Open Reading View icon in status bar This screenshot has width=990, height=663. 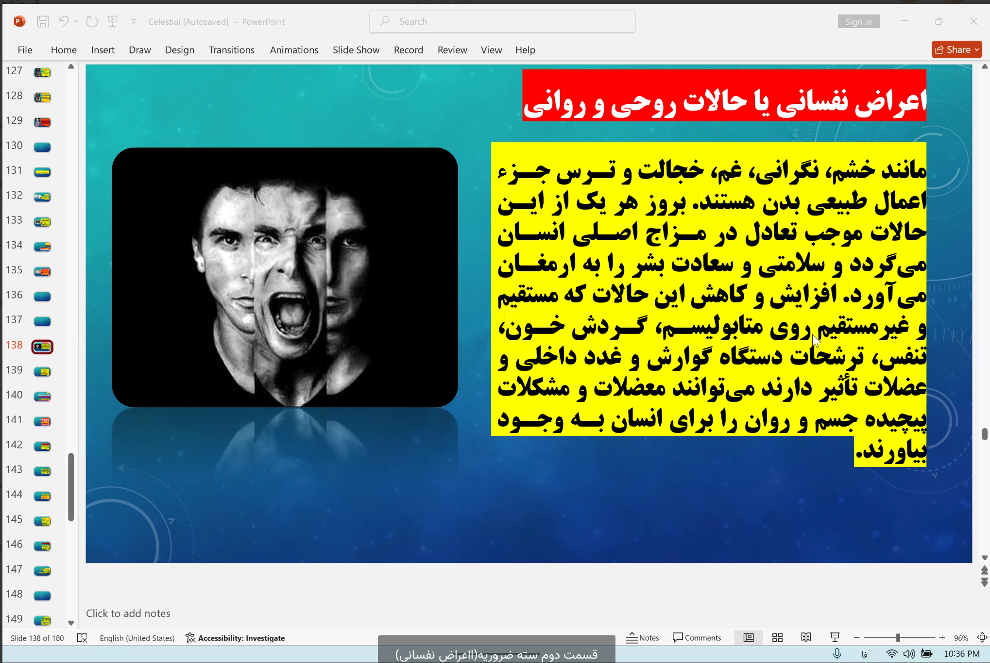[x=806, y=638]
